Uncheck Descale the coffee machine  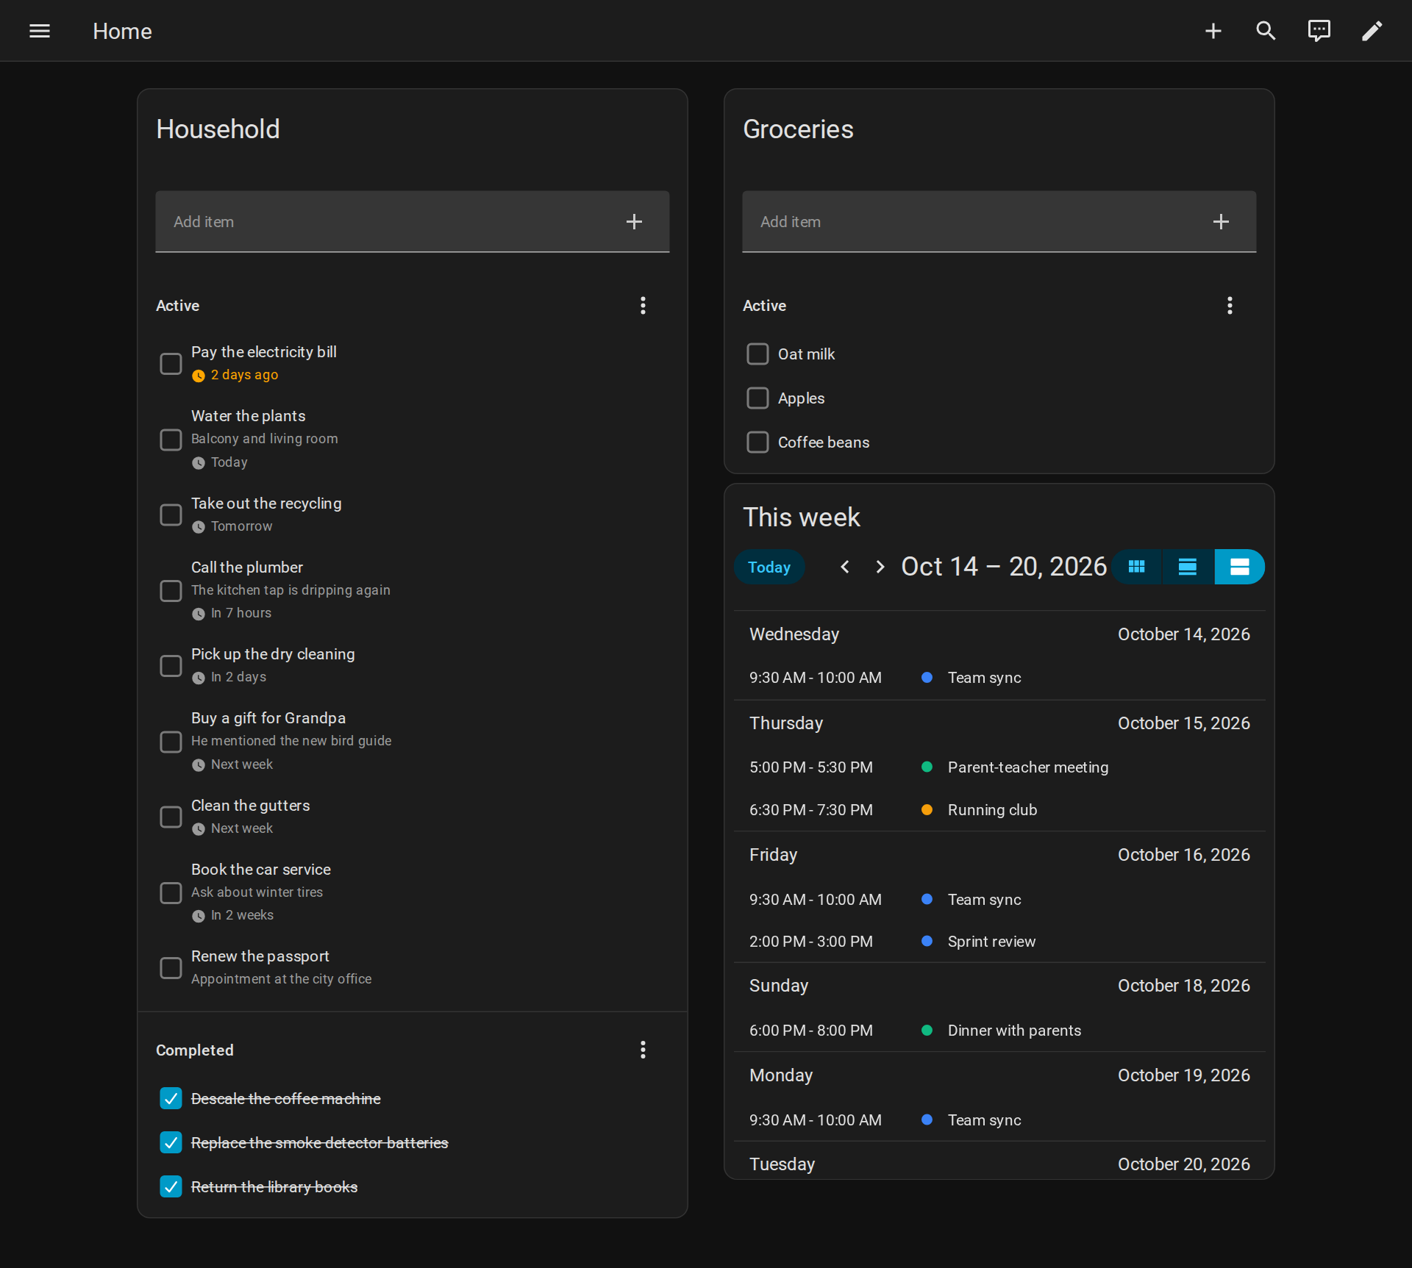click(171, 1098)
